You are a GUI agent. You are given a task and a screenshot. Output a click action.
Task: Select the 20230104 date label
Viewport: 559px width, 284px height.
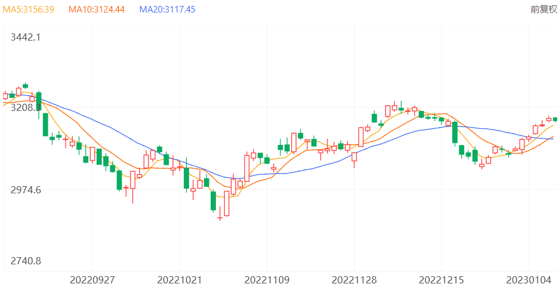529,279
